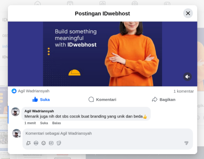
Task: Unmute the video with speaker icon
Action: (187, 77)
